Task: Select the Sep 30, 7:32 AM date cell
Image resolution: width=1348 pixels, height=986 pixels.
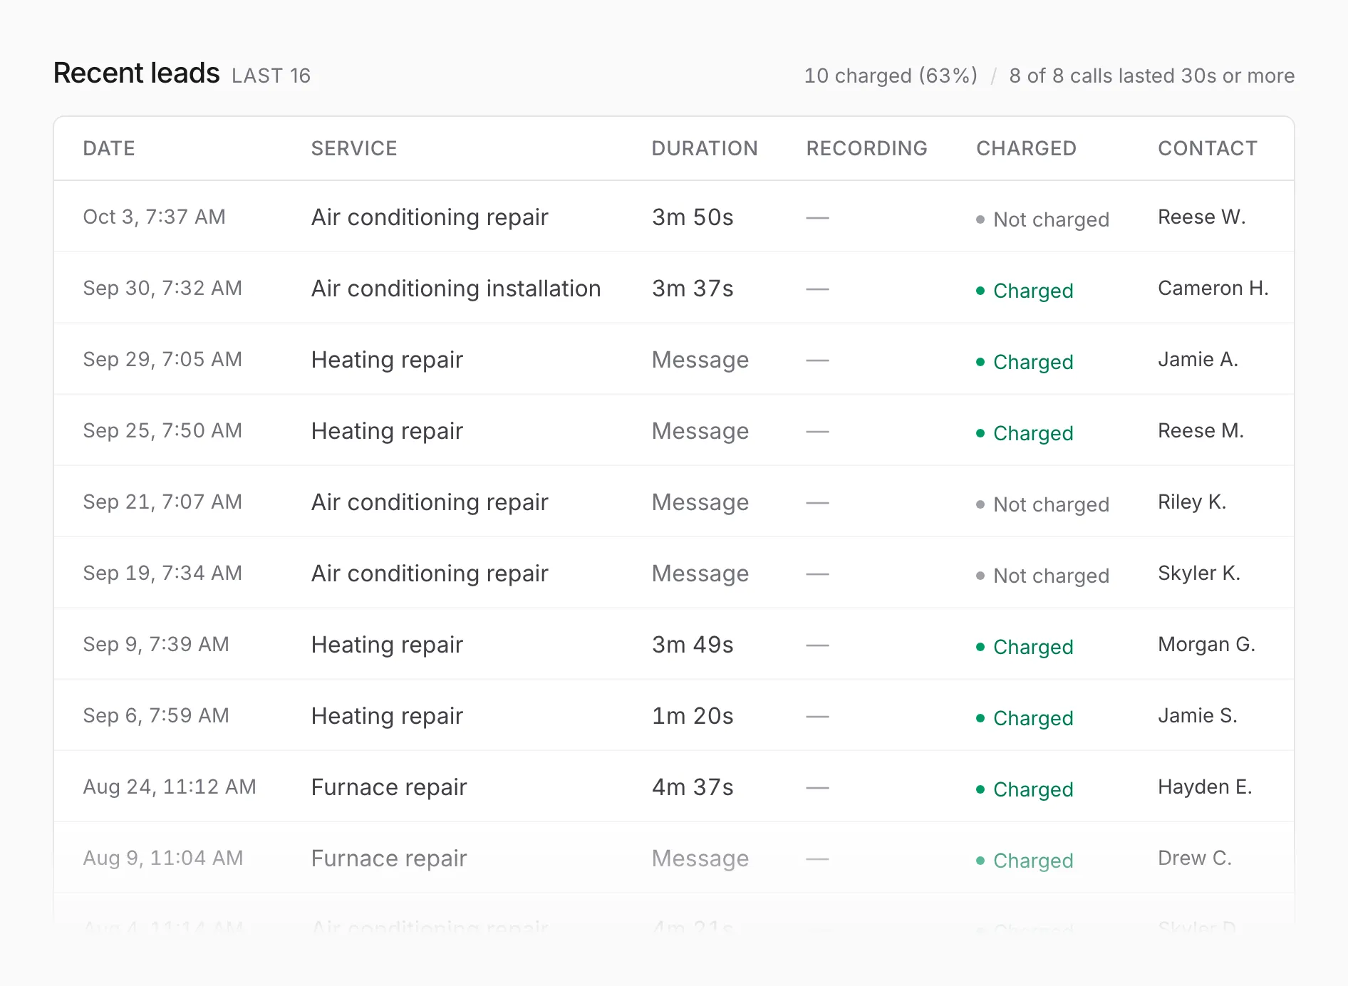Action: tap(162, 288)
